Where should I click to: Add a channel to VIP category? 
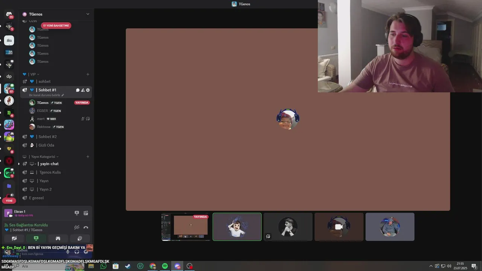click(x=88, y=74)
